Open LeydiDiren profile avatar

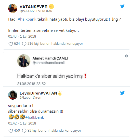click(13, 95)
